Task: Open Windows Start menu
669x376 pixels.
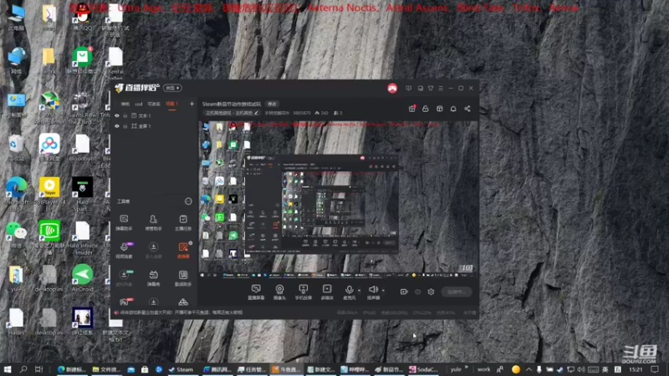Action: pos(8,369)
